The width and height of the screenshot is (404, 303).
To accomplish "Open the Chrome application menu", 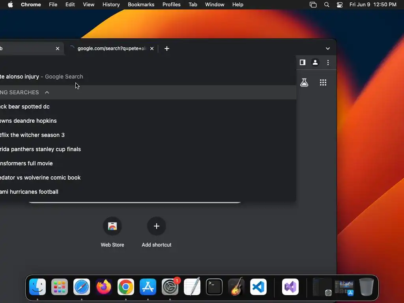I will pos(31,5).
